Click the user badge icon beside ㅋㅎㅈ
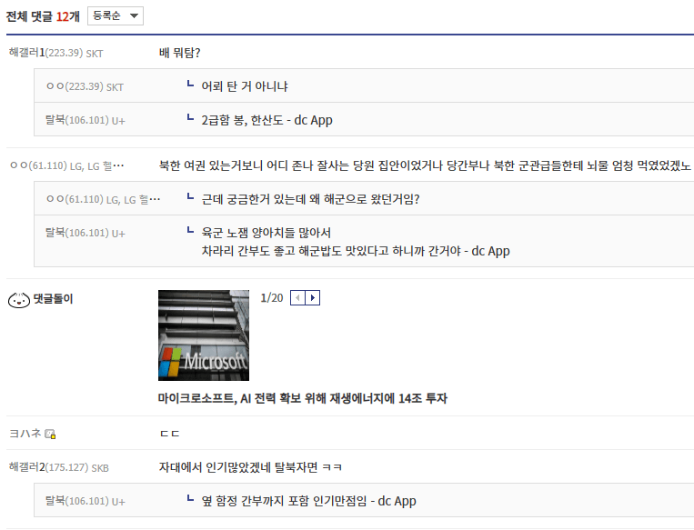Image resolution: width=694 pixels, height=530 pixels. (x=50, y=435)
